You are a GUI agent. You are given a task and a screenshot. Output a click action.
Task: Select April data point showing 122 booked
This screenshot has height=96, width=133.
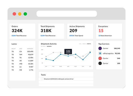coord(68,56)
